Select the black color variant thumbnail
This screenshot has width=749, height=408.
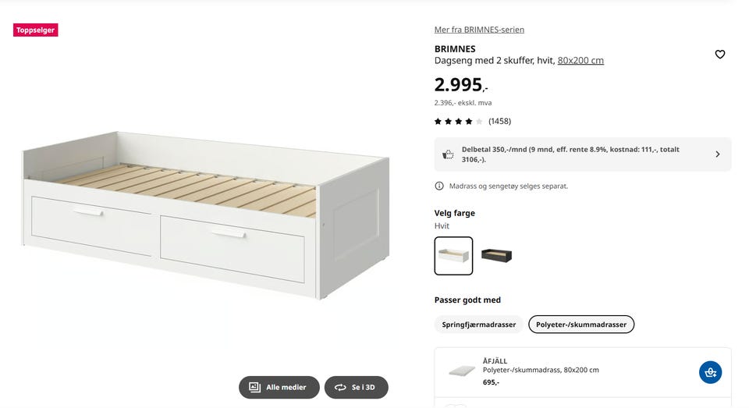(496, 256)
